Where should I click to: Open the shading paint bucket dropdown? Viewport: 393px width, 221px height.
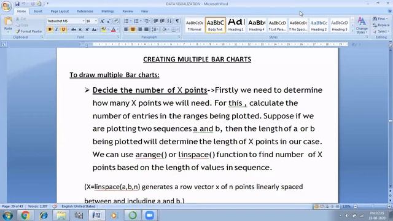click(168, 29)
